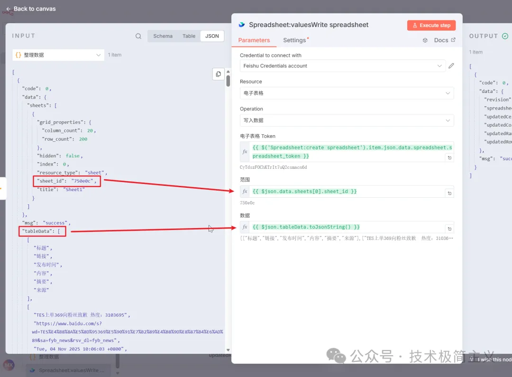The height and width of the screenshot is (377, 512).
Task: Select the JSON input view
Action: pos(212,36)
